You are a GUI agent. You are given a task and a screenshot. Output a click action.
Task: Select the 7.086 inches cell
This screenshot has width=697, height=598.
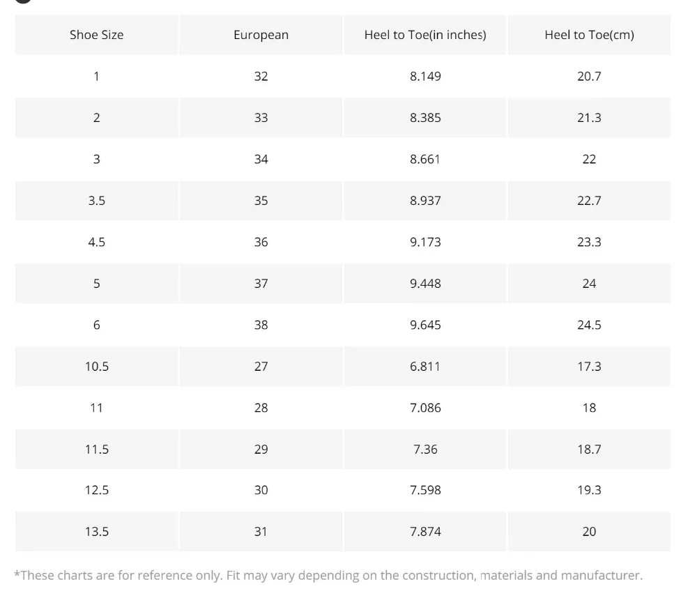click(x=425, y=408)
